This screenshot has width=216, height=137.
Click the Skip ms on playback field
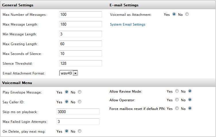78,112
